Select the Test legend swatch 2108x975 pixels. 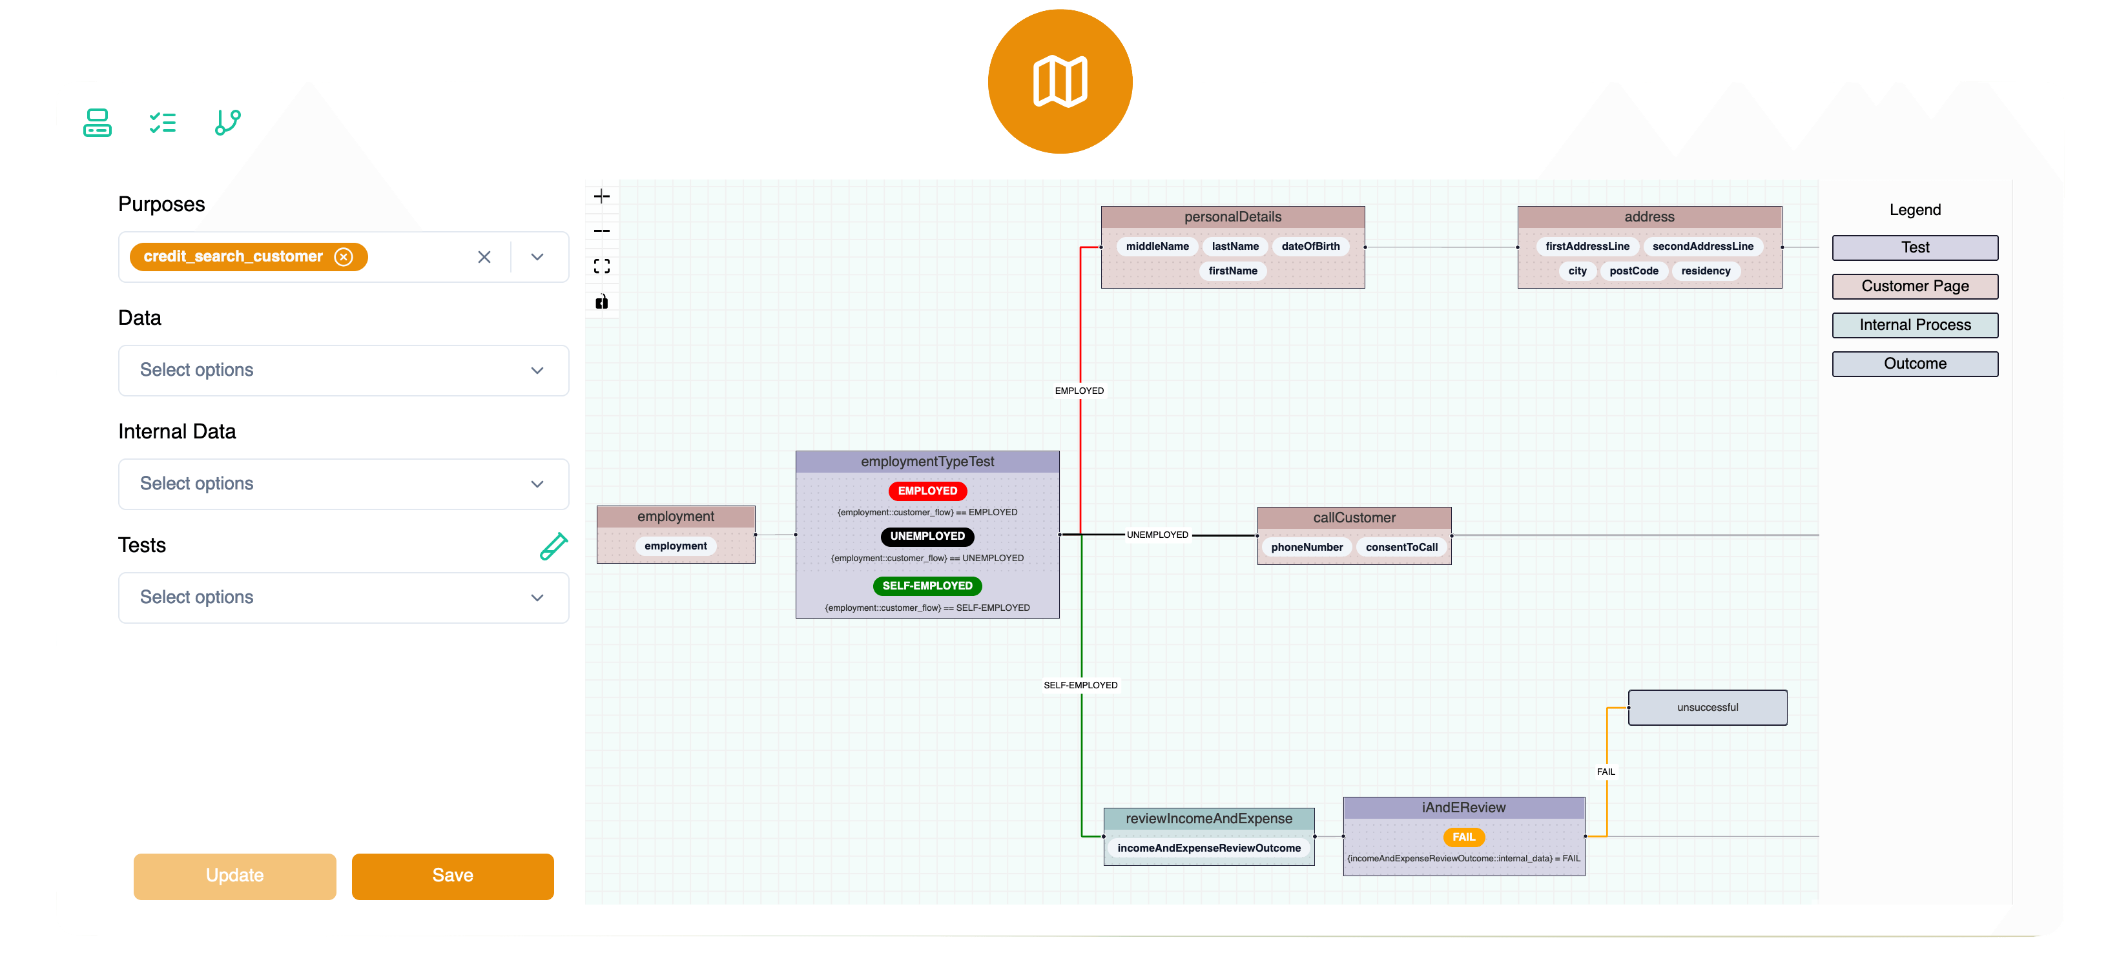(x=1915, y=248)
